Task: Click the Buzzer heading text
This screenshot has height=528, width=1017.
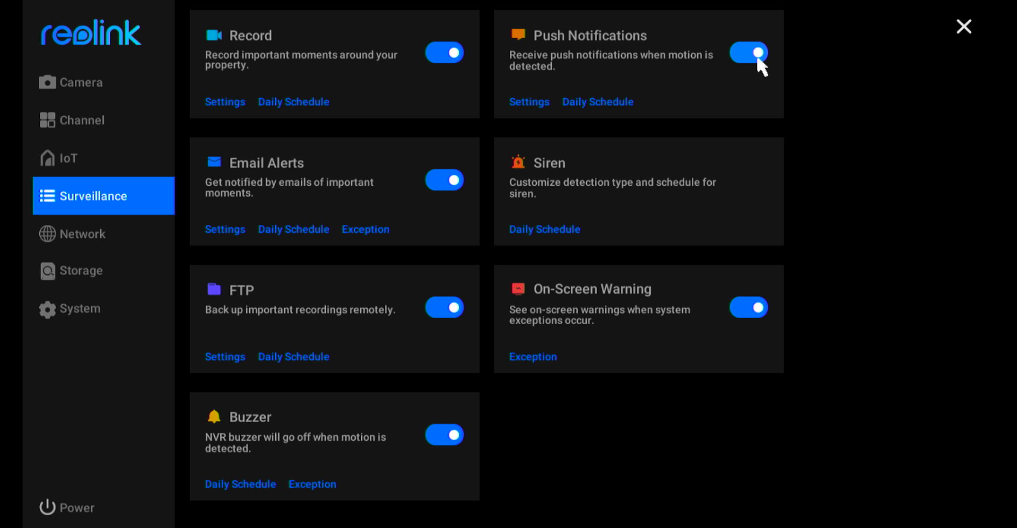Action: point(250,417)
